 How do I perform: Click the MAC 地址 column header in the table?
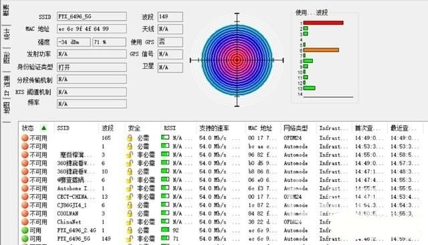[x=260, y=128]
